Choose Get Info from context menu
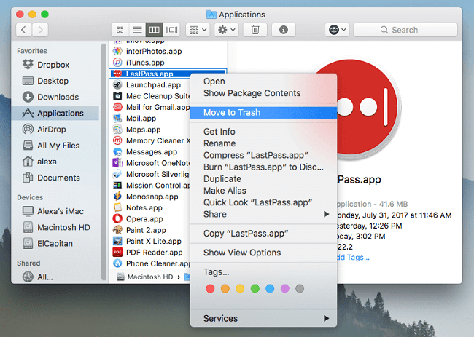Viewport: 474px width, 337px height. coord(263,132)
